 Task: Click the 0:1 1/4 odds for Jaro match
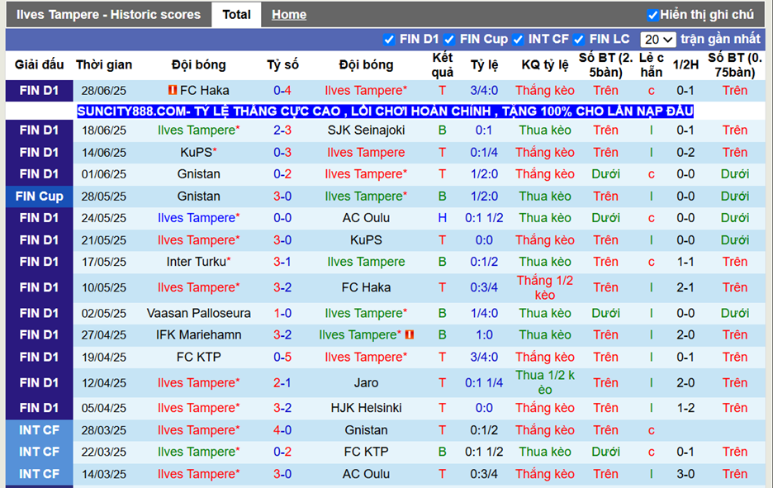tap(484, 382)
